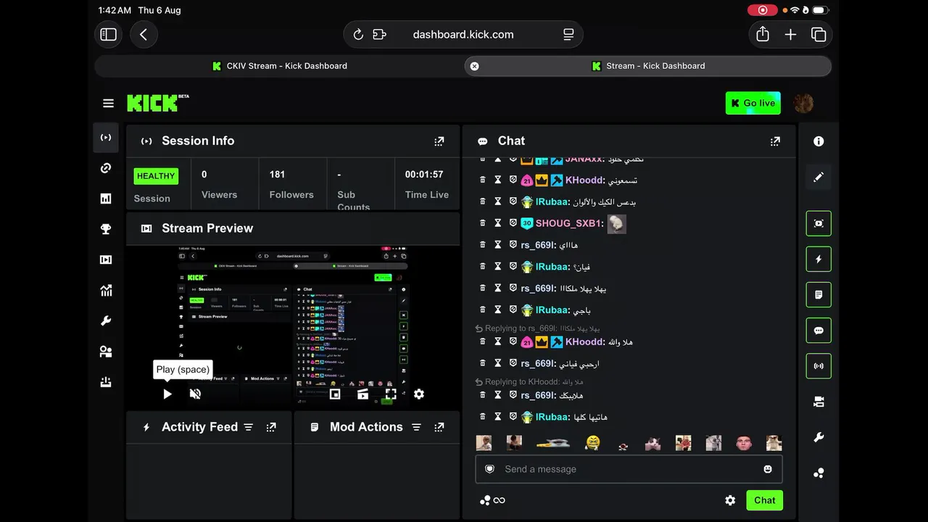Enable picture-in-picture on stream preview
Viewport: 928px width, 522px height.
(335, 394)
